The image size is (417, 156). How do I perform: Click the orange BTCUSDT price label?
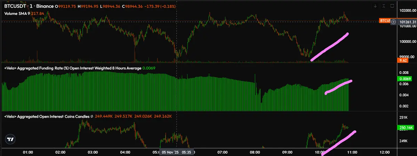click(x=385, y=21)
